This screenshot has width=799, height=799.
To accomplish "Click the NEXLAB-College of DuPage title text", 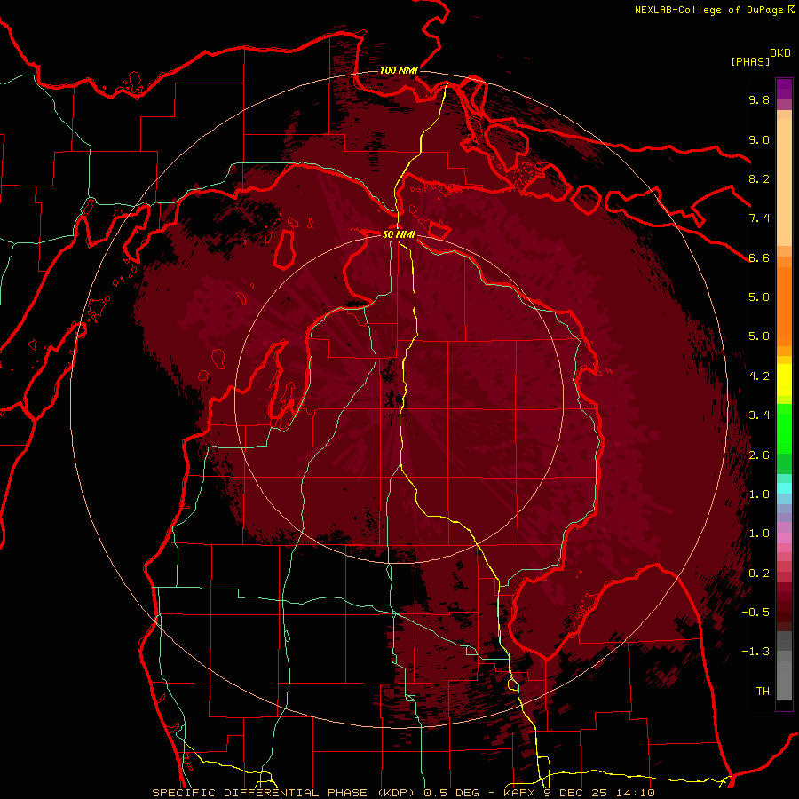I will click(x=708, y=10).
